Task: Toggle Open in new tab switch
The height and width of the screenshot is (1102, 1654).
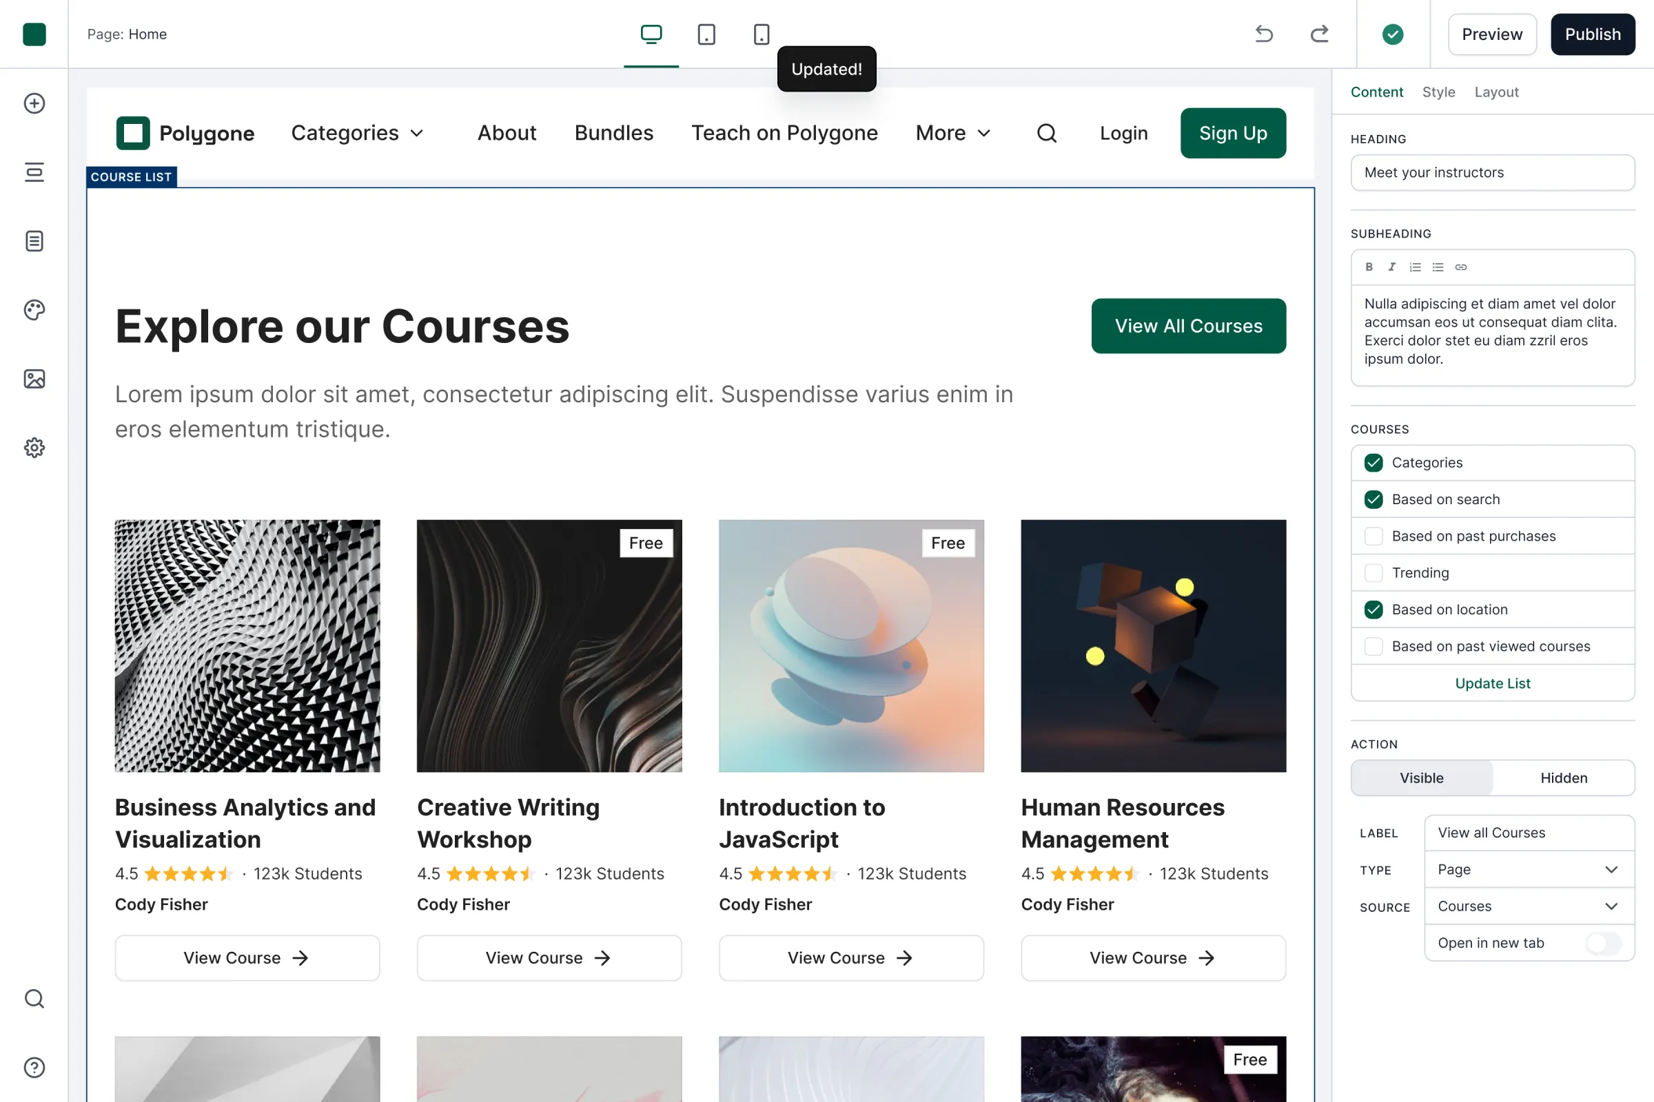Action: tap(1603, 942)
